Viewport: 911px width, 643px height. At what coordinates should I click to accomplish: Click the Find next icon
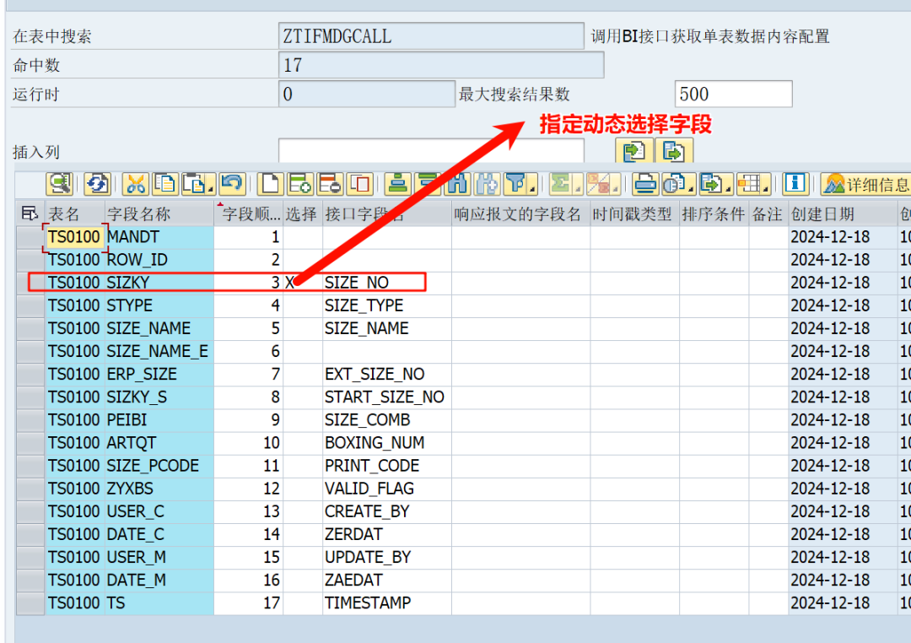[x=487, y=184]
